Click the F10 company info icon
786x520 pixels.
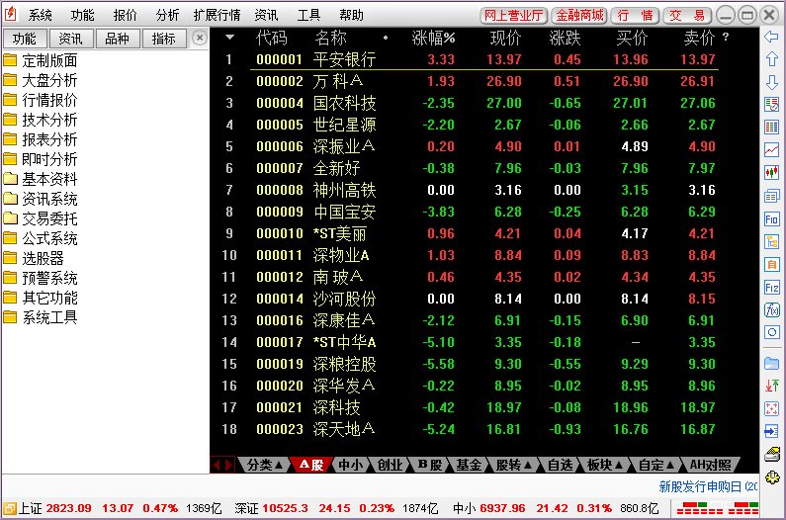coord(771,218)
